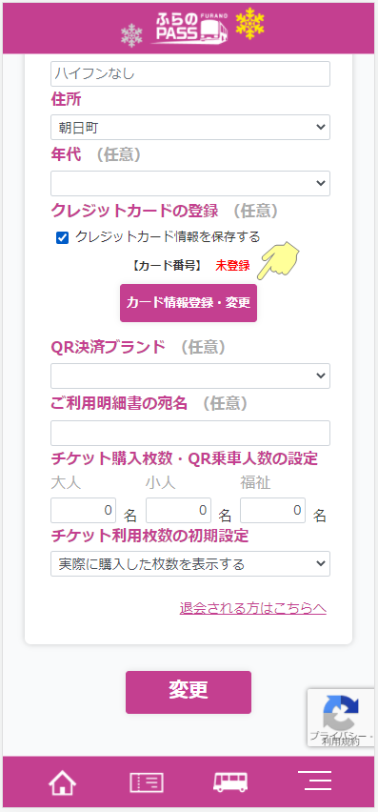Image resolution: width=378 pixels, height=812 pixels.
Task: Open the QR決済ブランド dropdown
Action: click(190, 376)
